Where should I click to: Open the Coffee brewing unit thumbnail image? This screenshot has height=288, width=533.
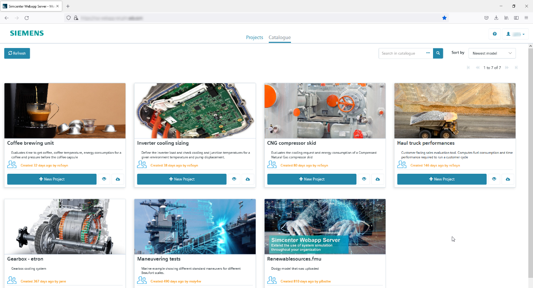65,110
